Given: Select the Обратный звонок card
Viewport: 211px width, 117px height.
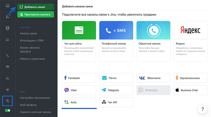Looking at the screenshot, I should click(153, 41).
